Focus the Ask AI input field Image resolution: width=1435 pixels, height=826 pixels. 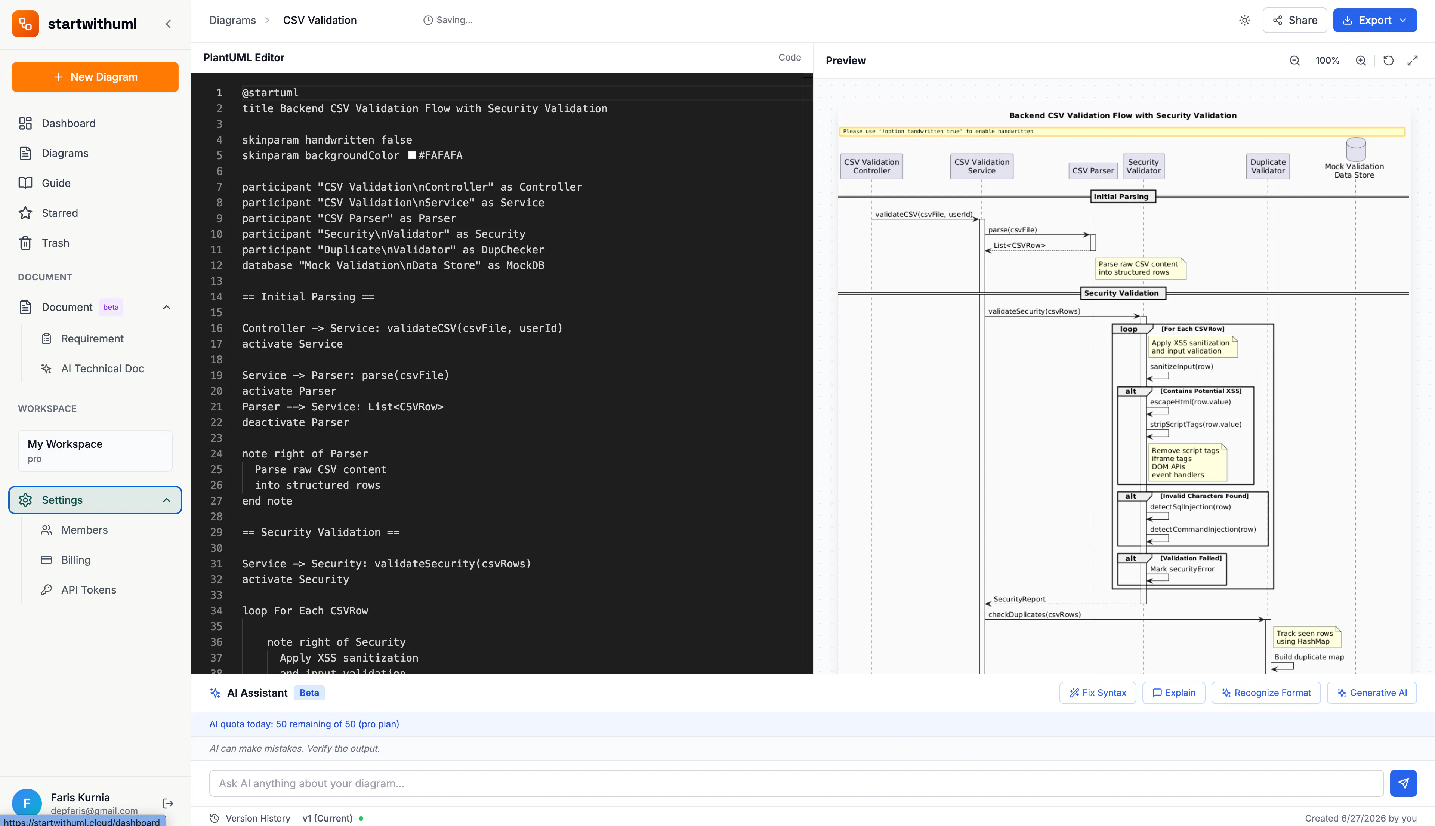point(796,783)
